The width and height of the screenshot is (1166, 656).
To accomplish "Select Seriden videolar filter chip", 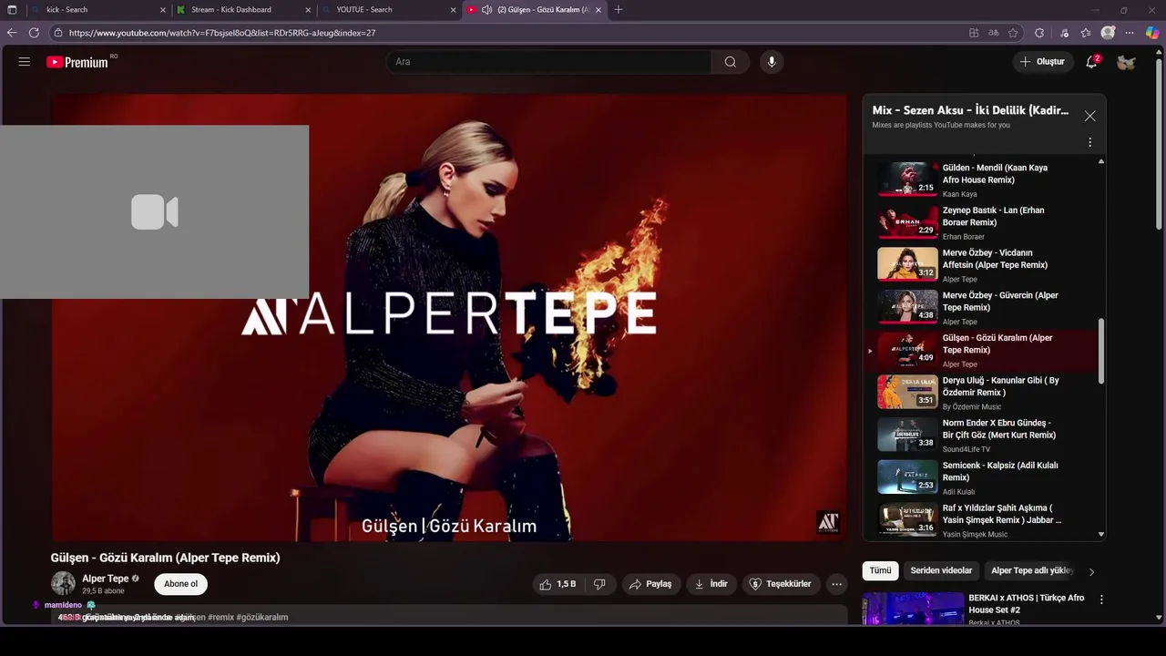I will coord(941,571).
